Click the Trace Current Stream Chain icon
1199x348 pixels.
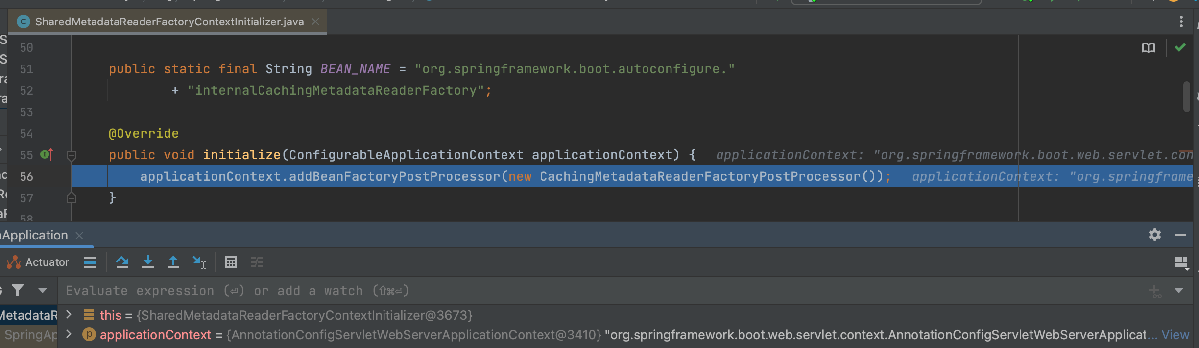pos(257,262)
